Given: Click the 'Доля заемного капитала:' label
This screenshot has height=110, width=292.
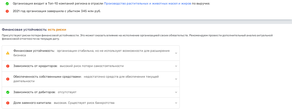Looking at the screenshot, I should tap(33, 103).
